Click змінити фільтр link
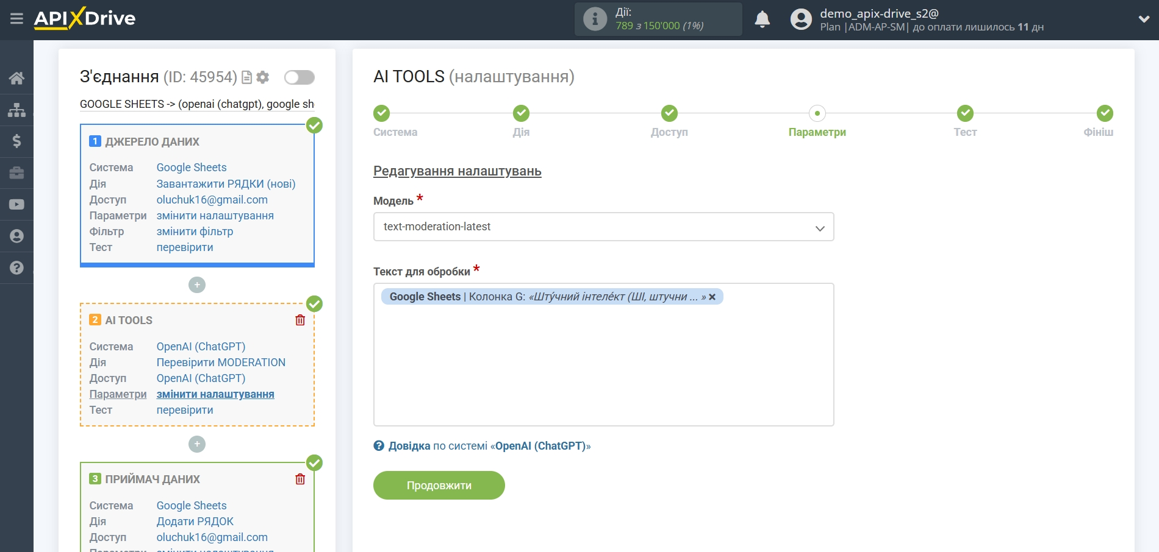Viewport: 1159px width, 552px height. click(195, 232)
